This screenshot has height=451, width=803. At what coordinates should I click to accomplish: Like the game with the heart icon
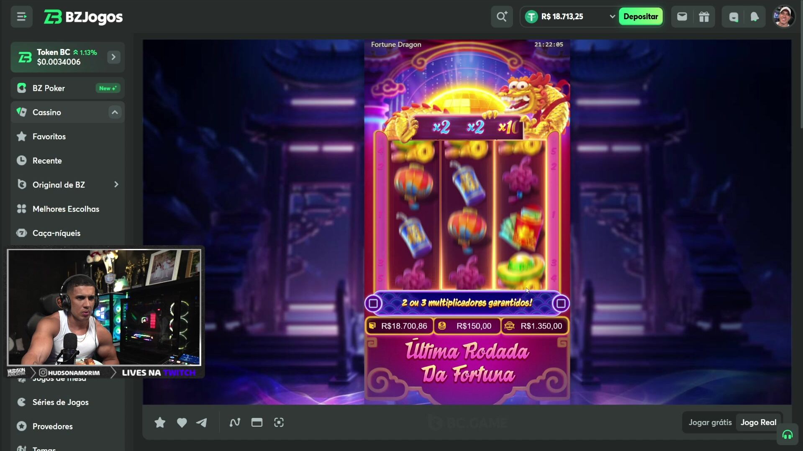pos(182,423)
